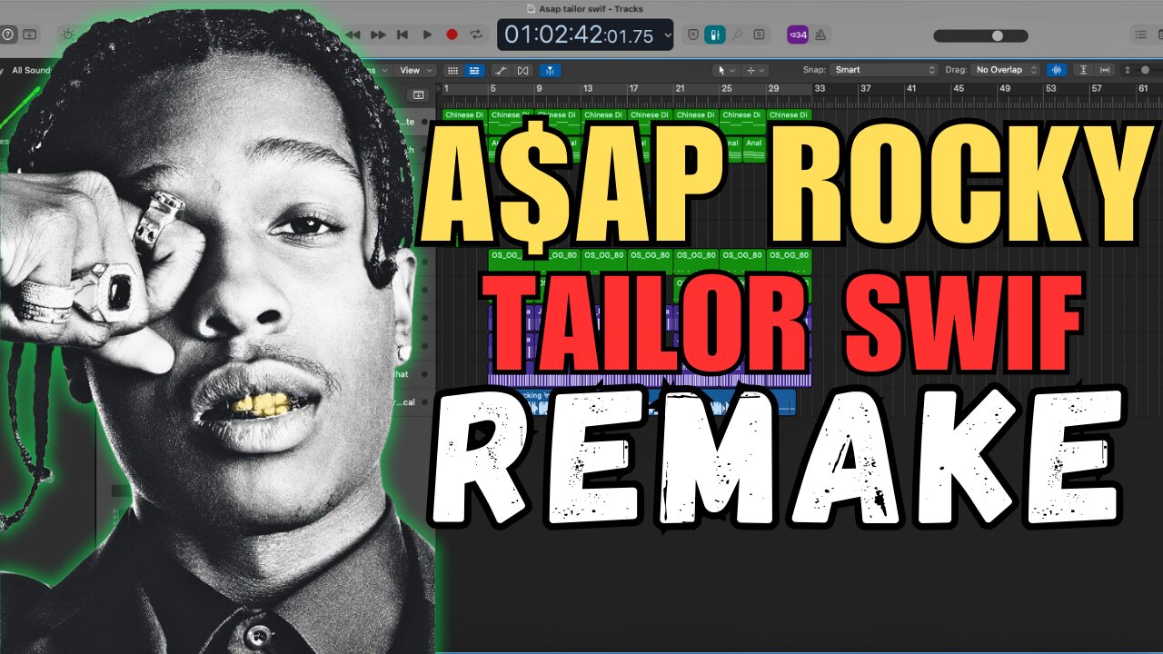
Task: Open the secondary crosshair tool menu
Action: [x=756, y=70]
